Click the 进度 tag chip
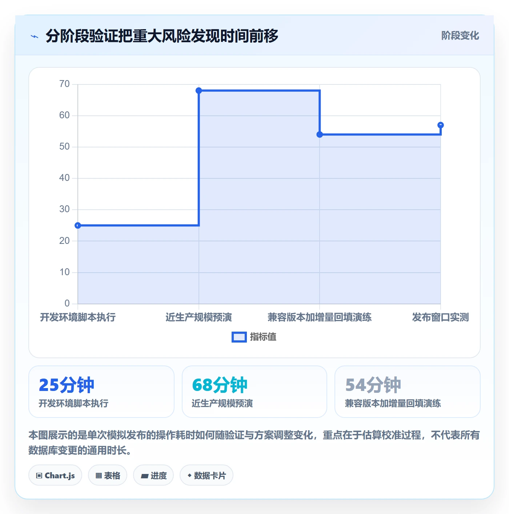This screenshot has height=514, width=509. click(153, 475)
